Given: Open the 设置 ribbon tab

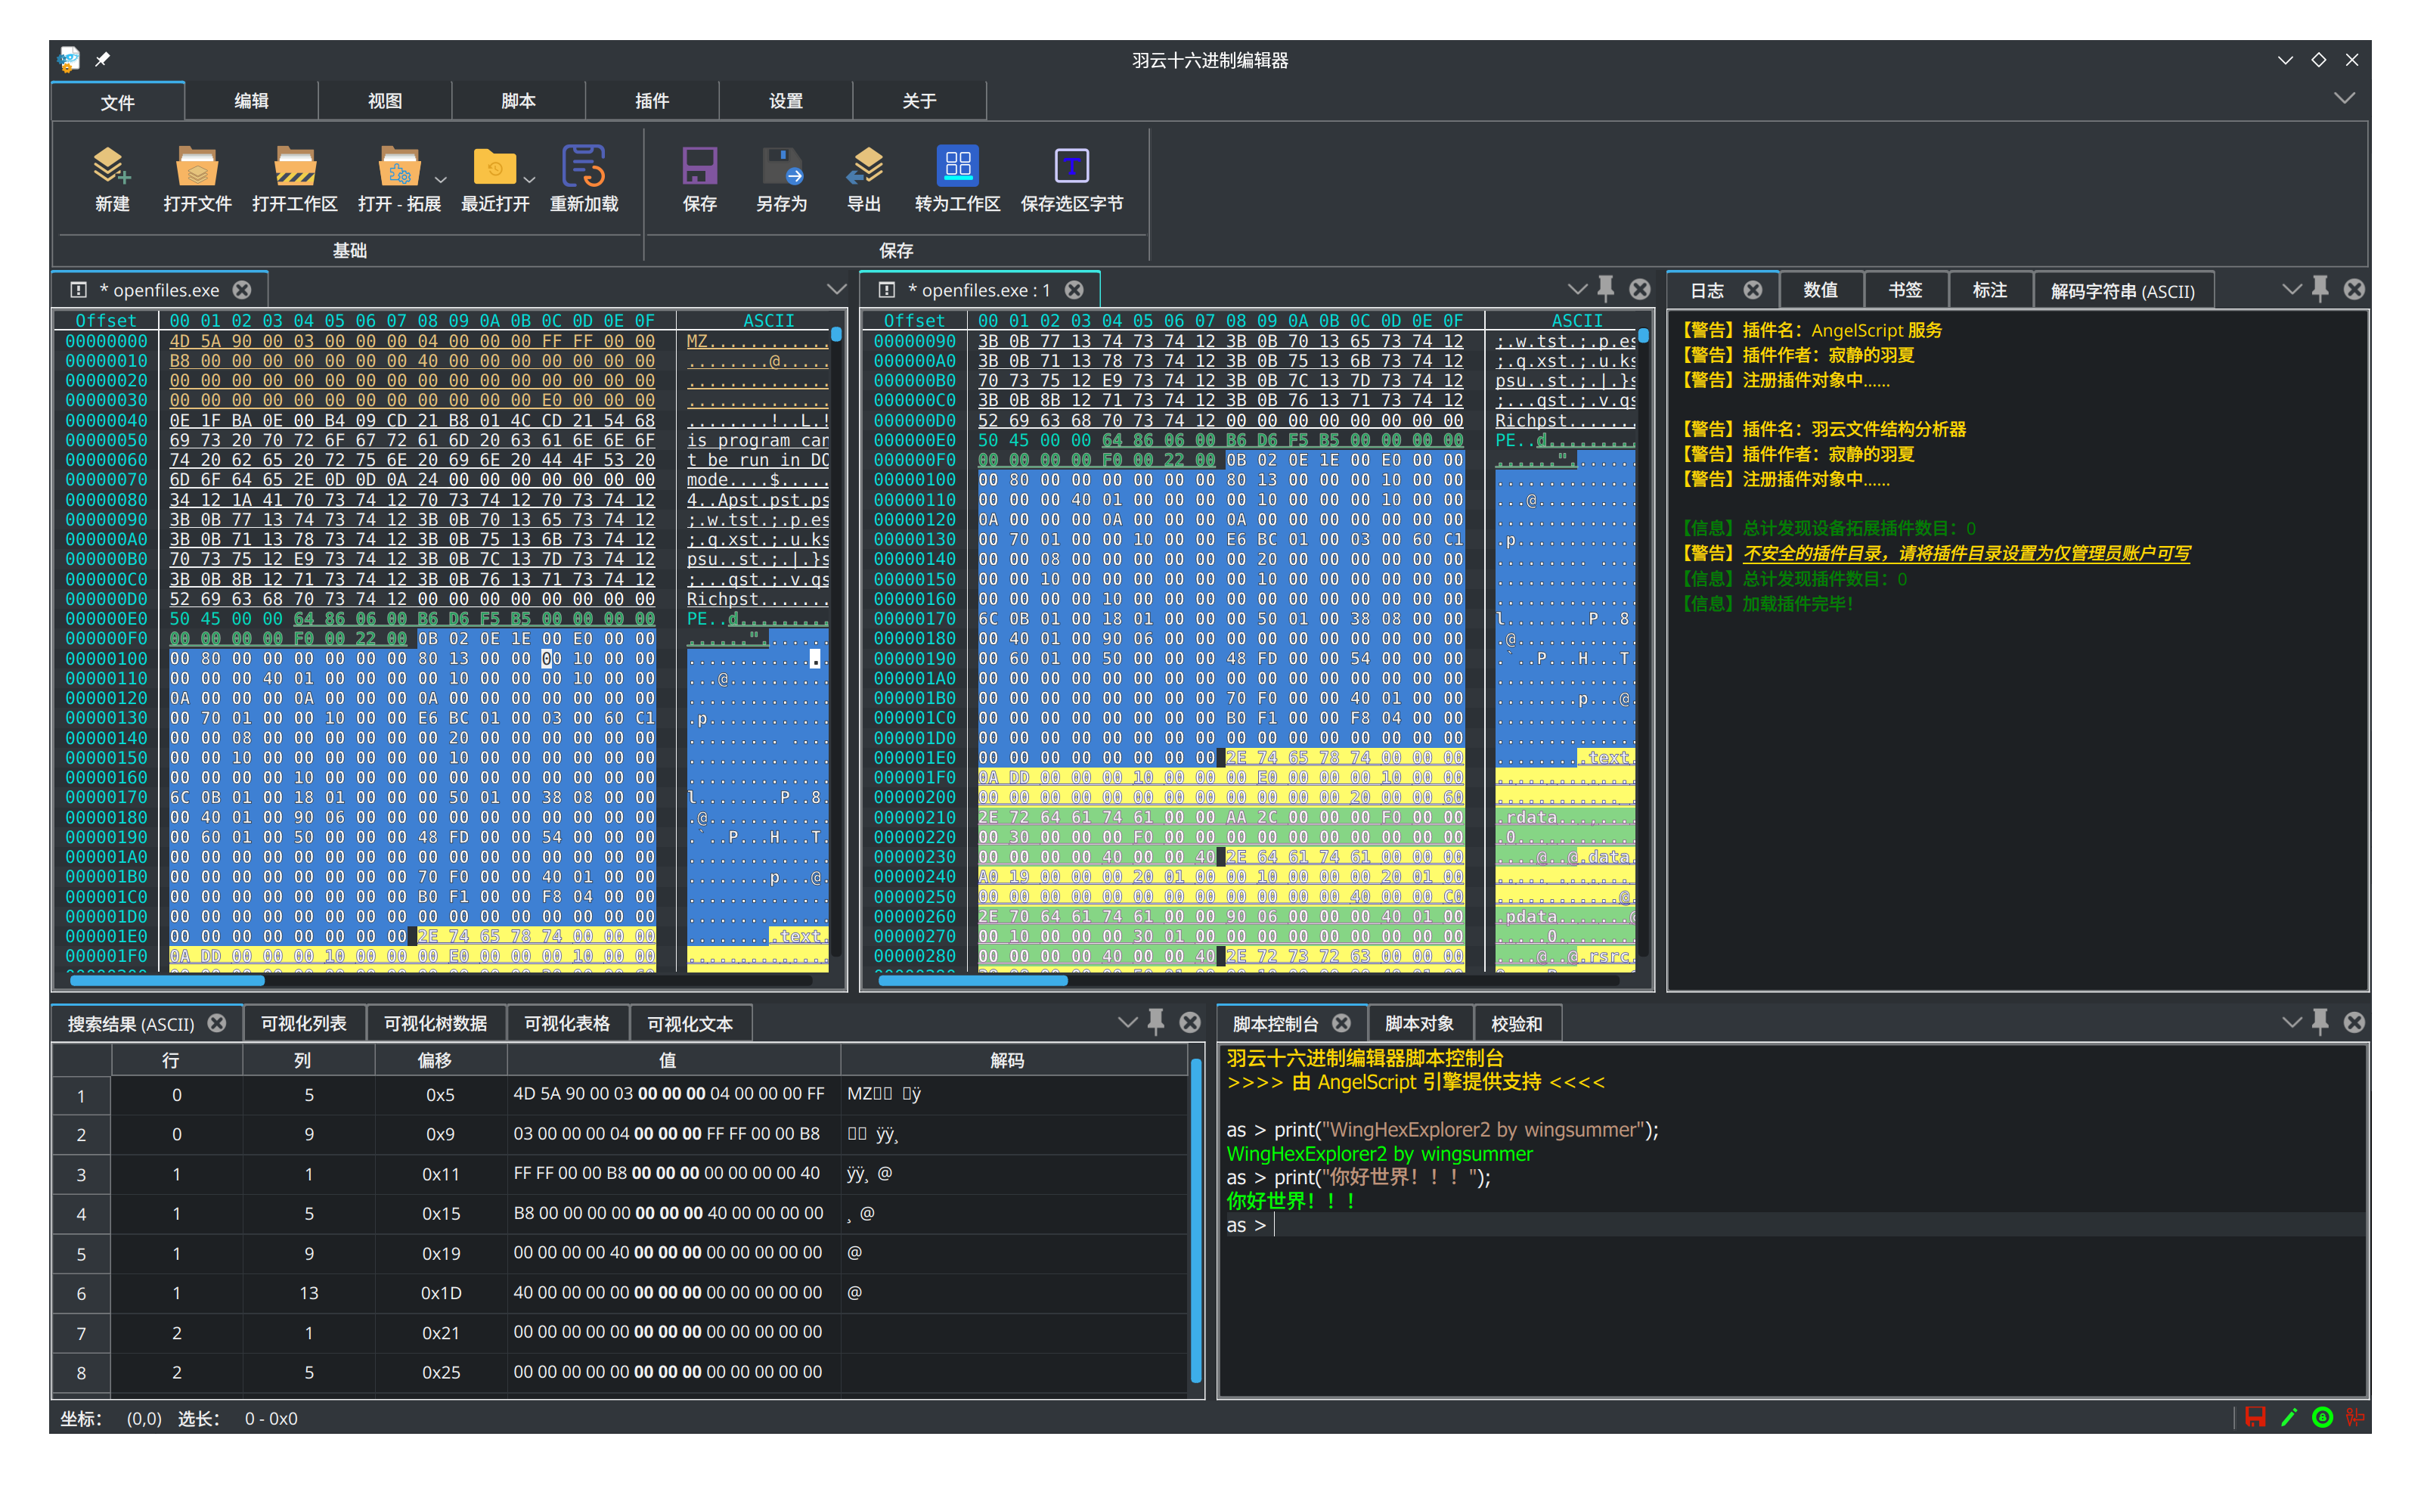Looking at the screenshot, I should pyautogui.click(x=786, y=101).
